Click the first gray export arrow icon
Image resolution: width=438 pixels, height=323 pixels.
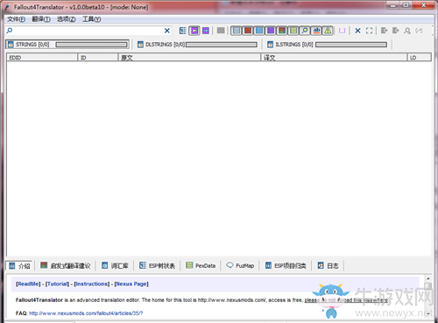[x=385, y=31]
